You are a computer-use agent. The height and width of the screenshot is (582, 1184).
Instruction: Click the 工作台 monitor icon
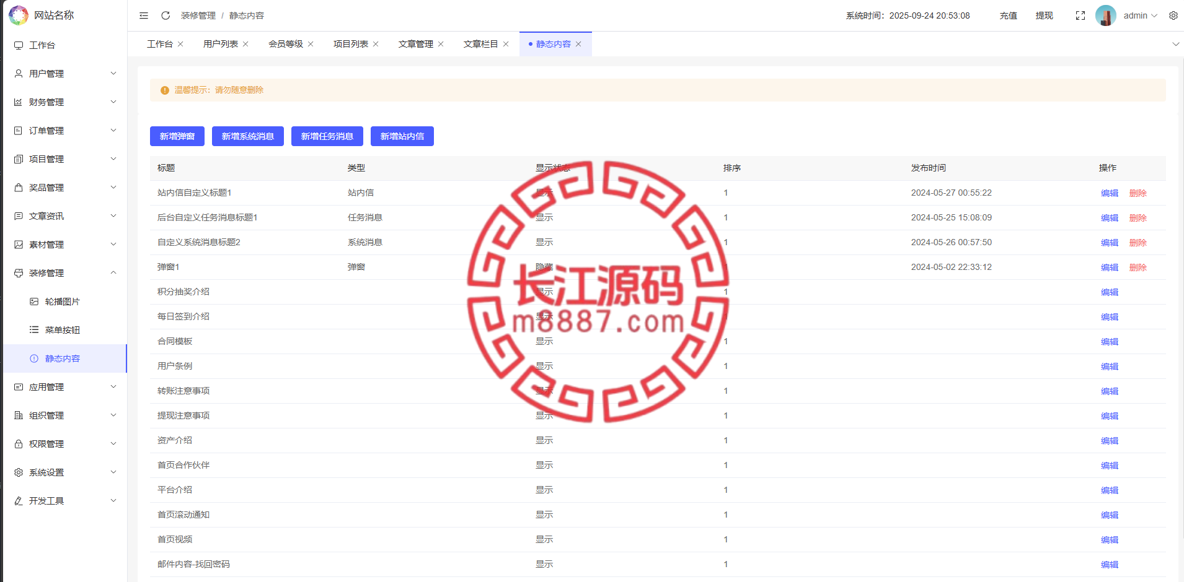19,45
